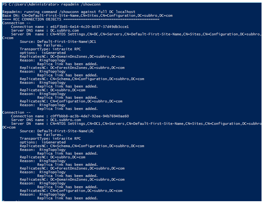The height and width of the screenshot is (205, 265).
Task: Click first options isGenerated line
Action: pyautogui.click(x=43, y=53)
